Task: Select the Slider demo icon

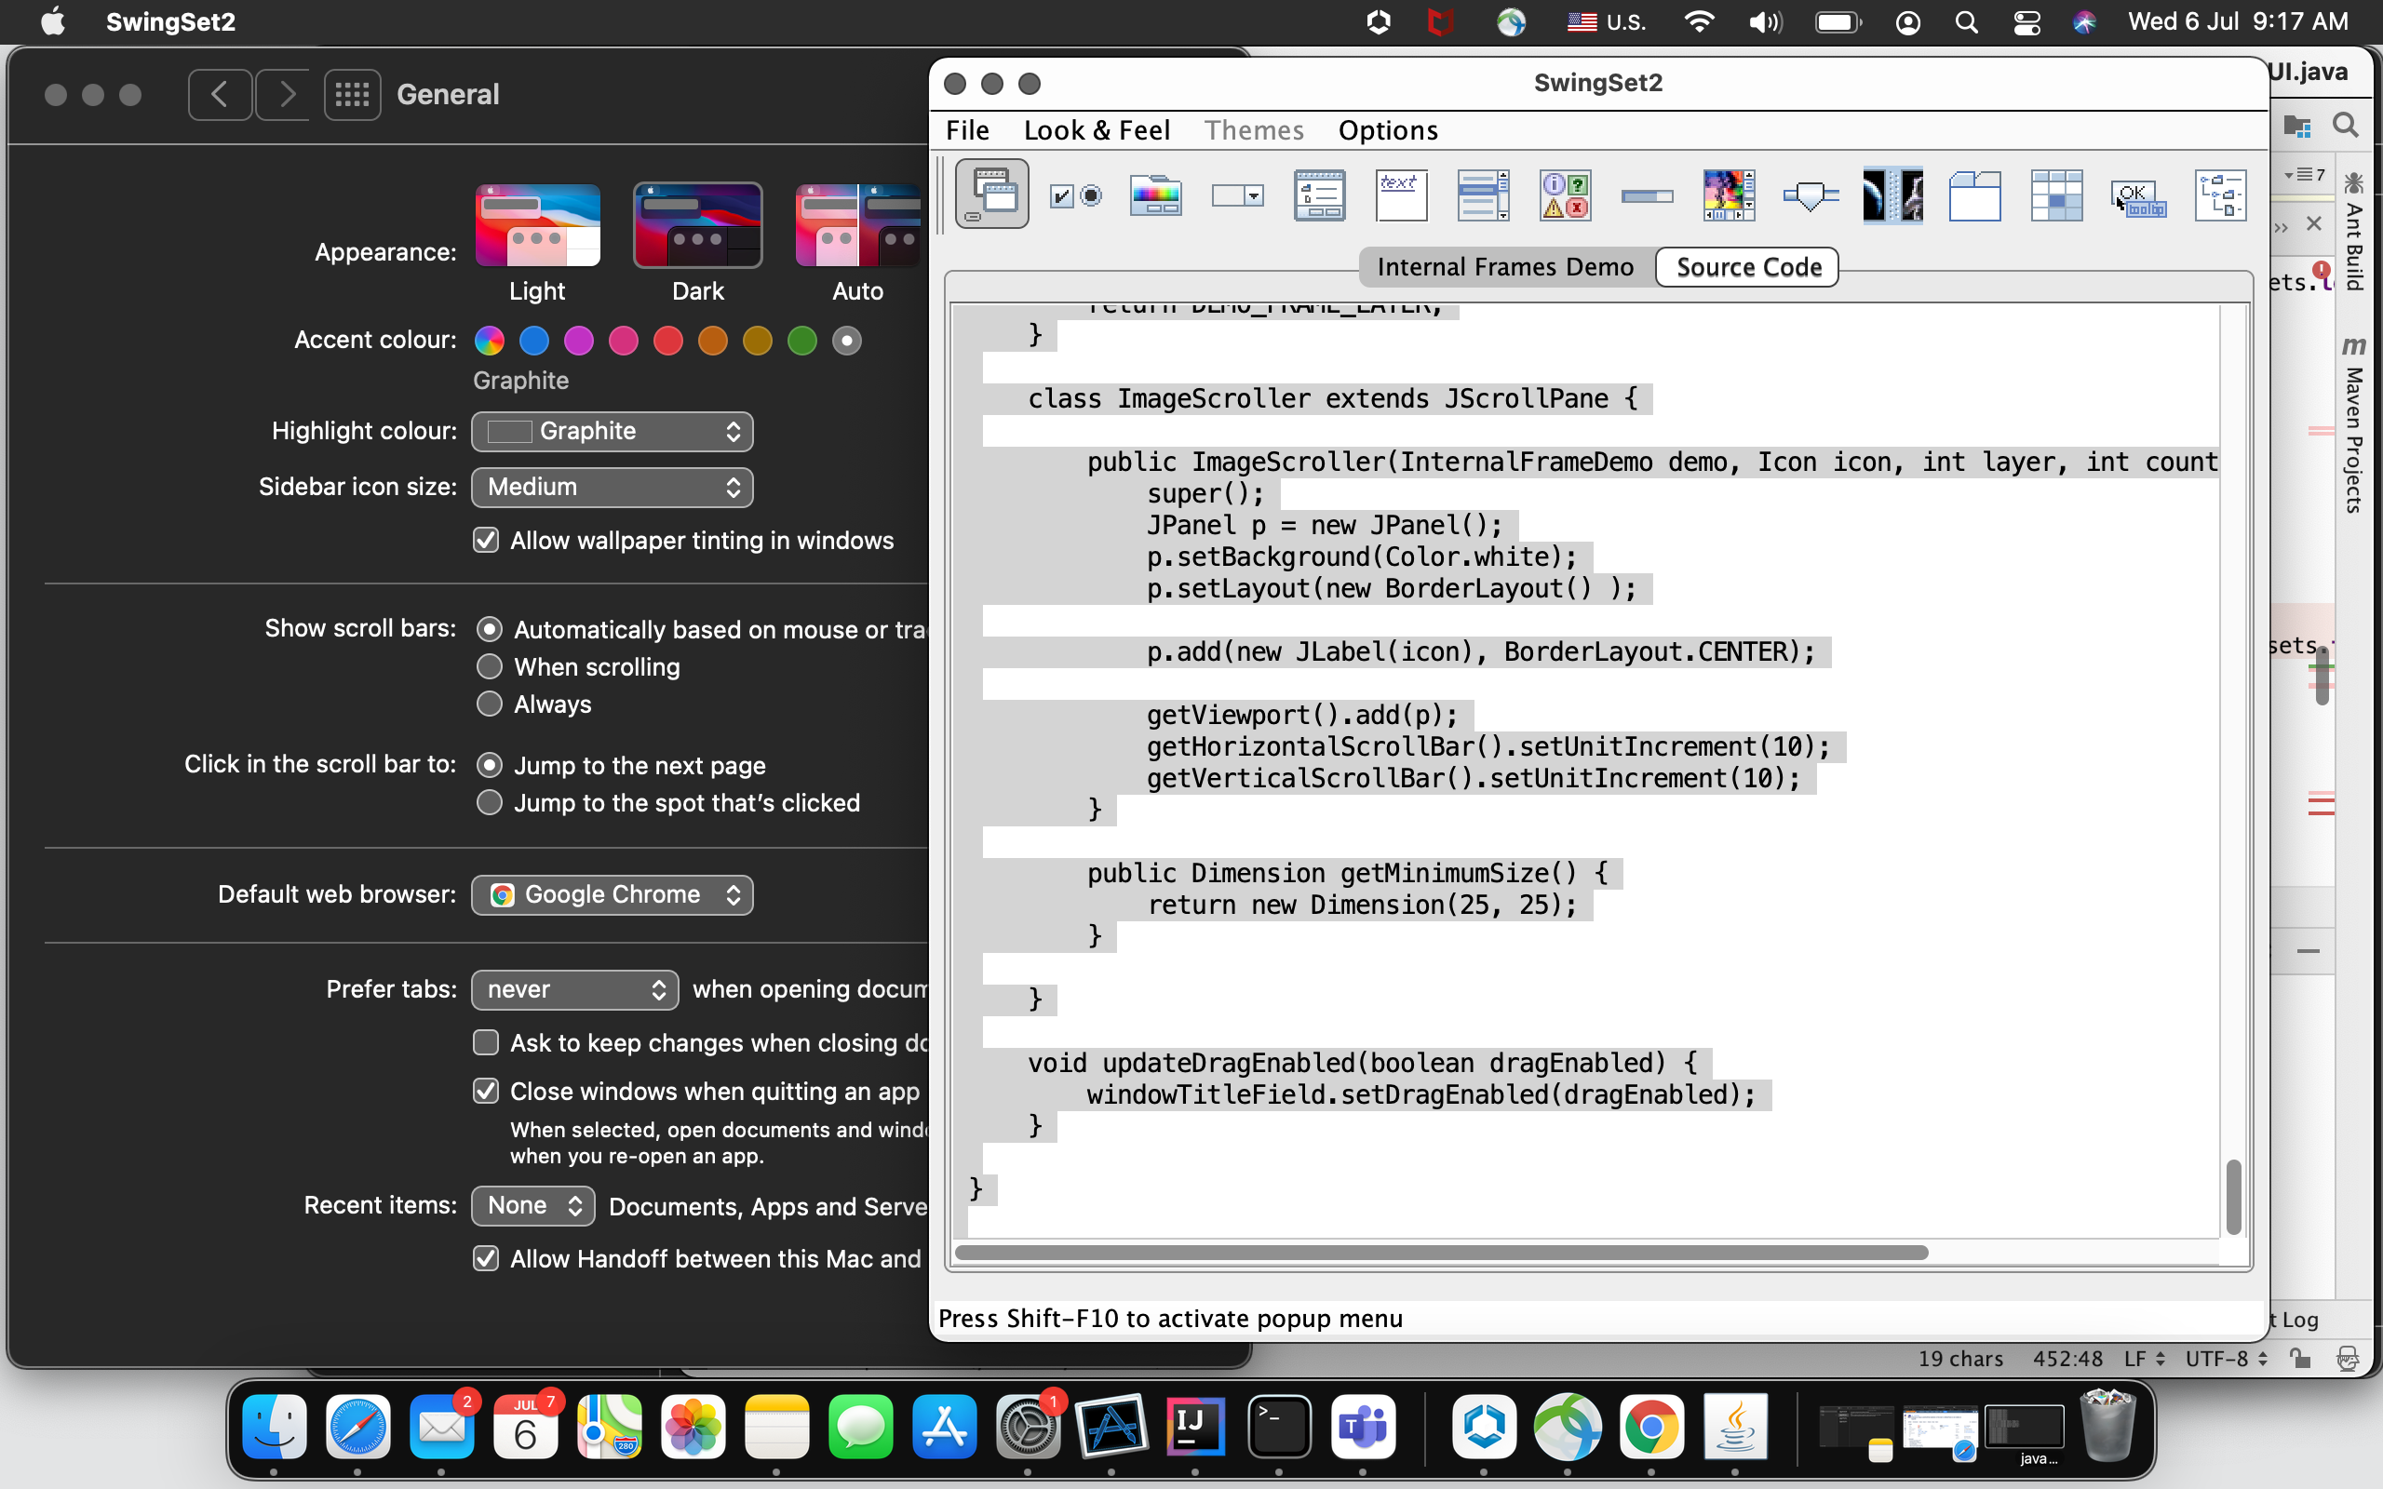Action: point(1810,195)
